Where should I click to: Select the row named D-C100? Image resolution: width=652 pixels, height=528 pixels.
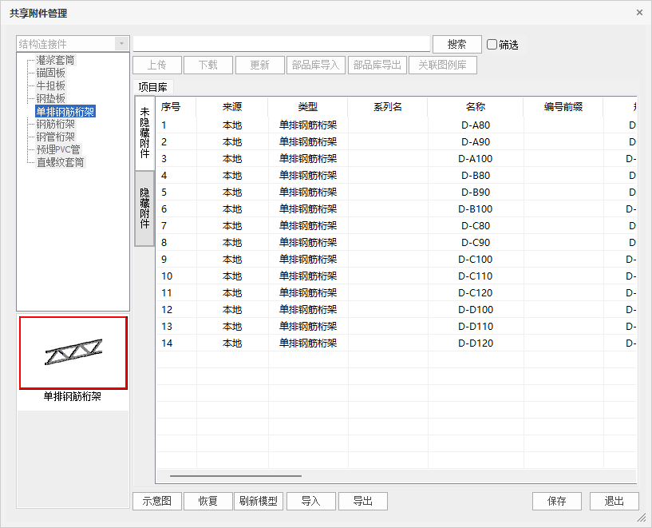click(x=476, y=259)
